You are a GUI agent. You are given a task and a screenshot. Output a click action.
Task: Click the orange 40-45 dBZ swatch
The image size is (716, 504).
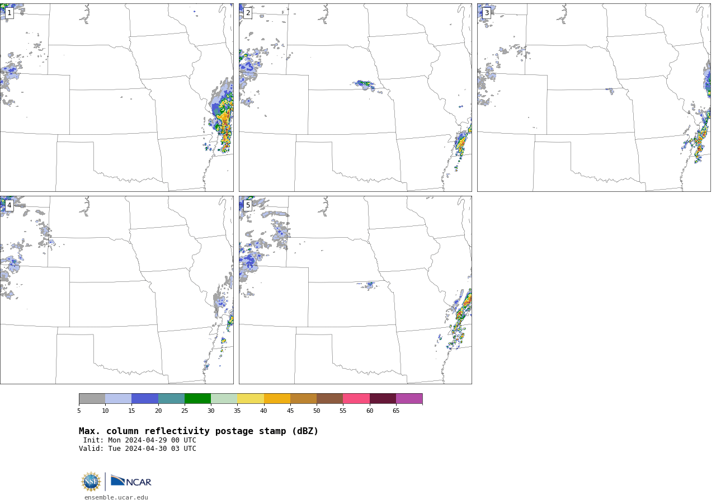(277, 399)
